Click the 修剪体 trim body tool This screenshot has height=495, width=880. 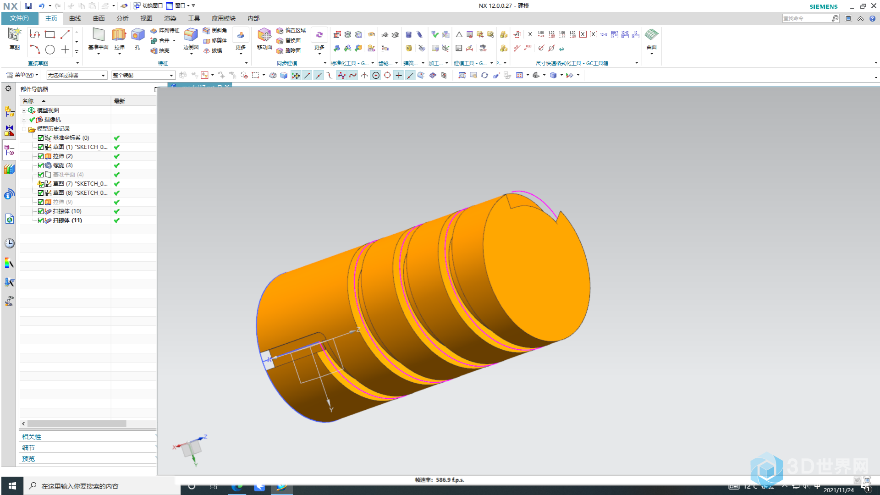[215, 40]
